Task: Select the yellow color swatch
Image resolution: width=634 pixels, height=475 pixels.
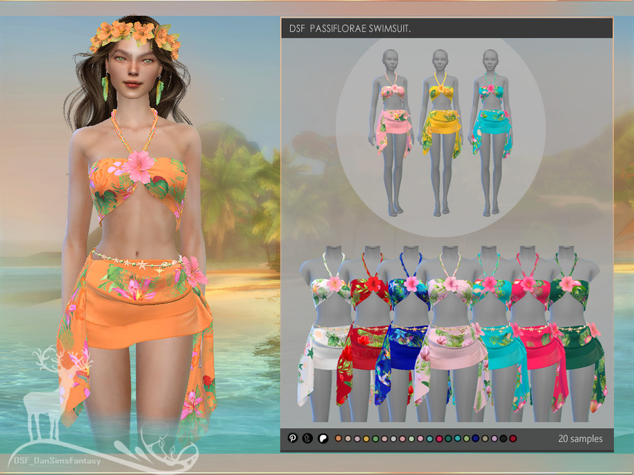Action: (x=366, y=439)
